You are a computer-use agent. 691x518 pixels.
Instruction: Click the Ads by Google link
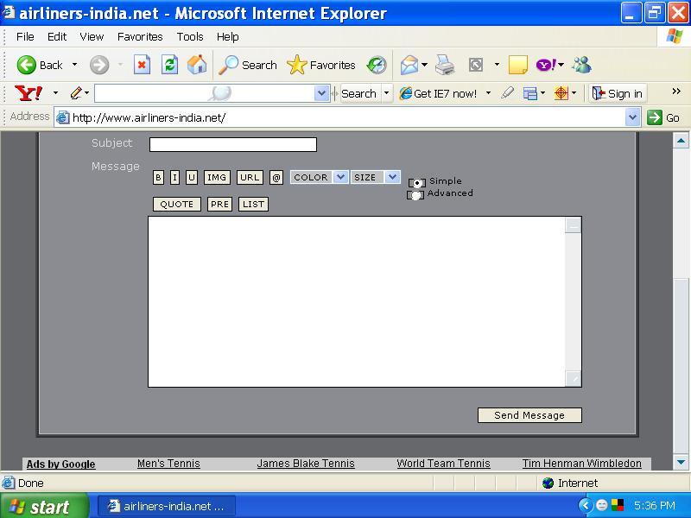pos(60,464)
